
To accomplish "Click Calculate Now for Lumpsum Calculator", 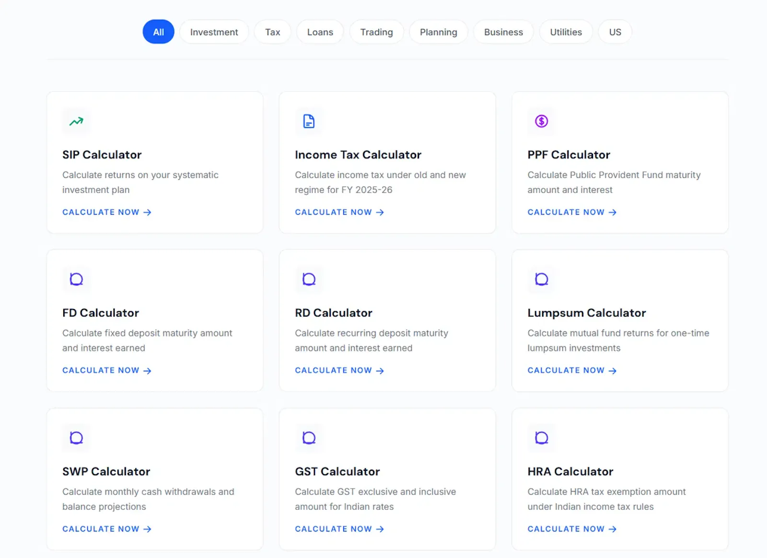I will point(572,371).
